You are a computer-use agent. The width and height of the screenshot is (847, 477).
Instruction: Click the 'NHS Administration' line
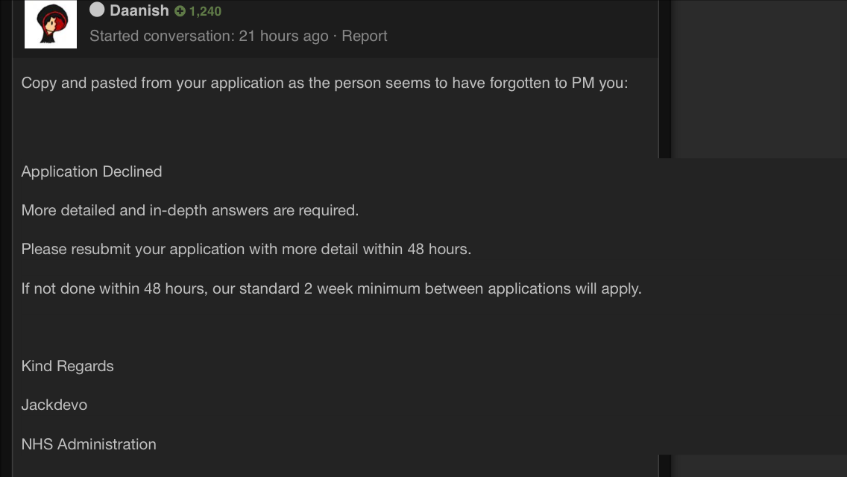(x=89, y=445)
